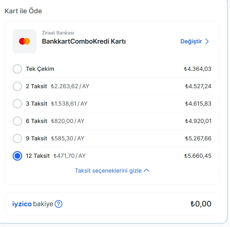Click the ₺471,70 / AY monthly amount

tap(70, 156)
